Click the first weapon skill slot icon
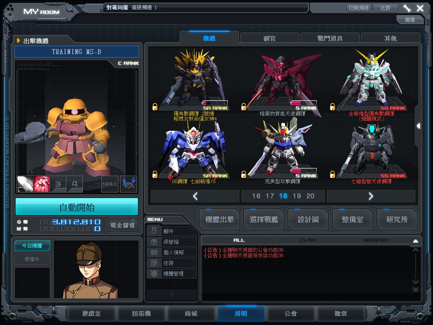 tap(25, 184)
